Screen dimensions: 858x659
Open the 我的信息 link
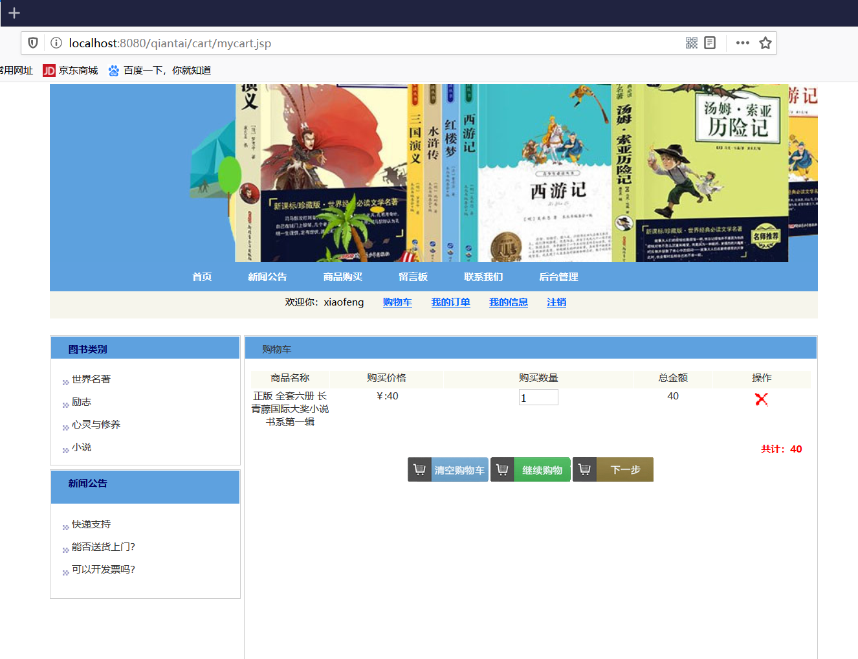point(509,302)
